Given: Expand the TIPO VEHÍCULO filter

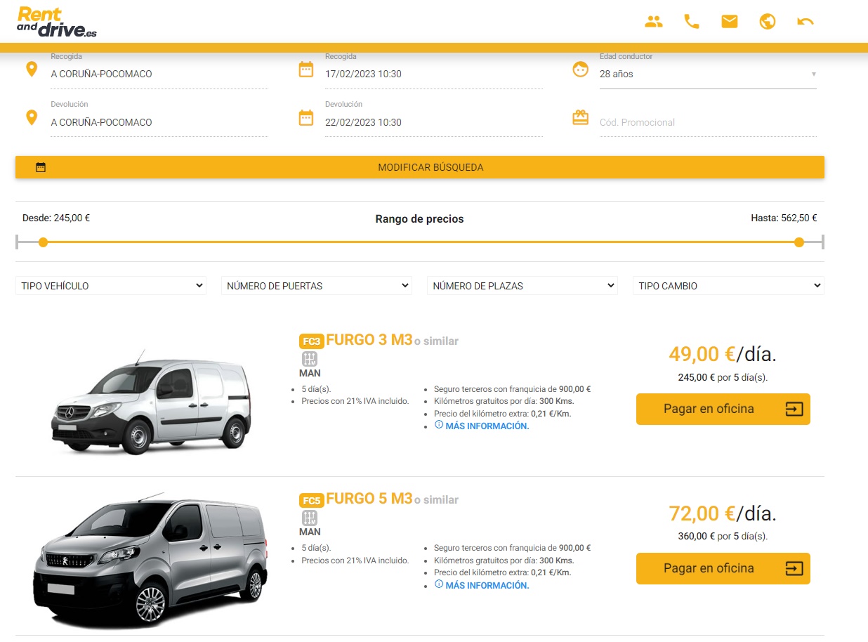Looking at the screenshot, I should (x=111, y=286).
